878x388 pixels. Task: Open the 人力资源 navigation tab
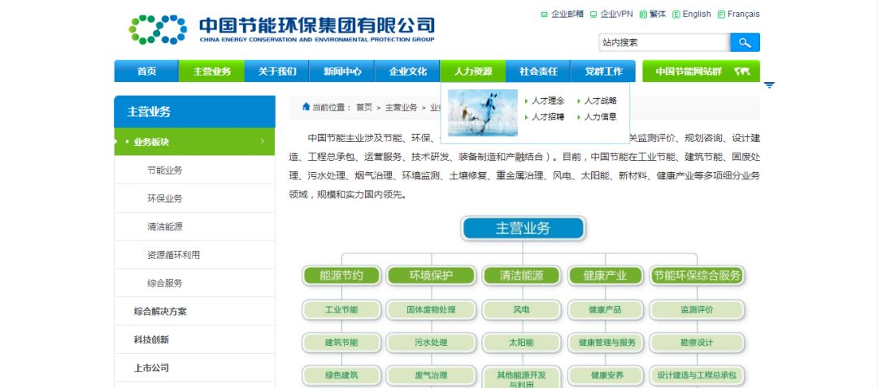click(472, 71)
